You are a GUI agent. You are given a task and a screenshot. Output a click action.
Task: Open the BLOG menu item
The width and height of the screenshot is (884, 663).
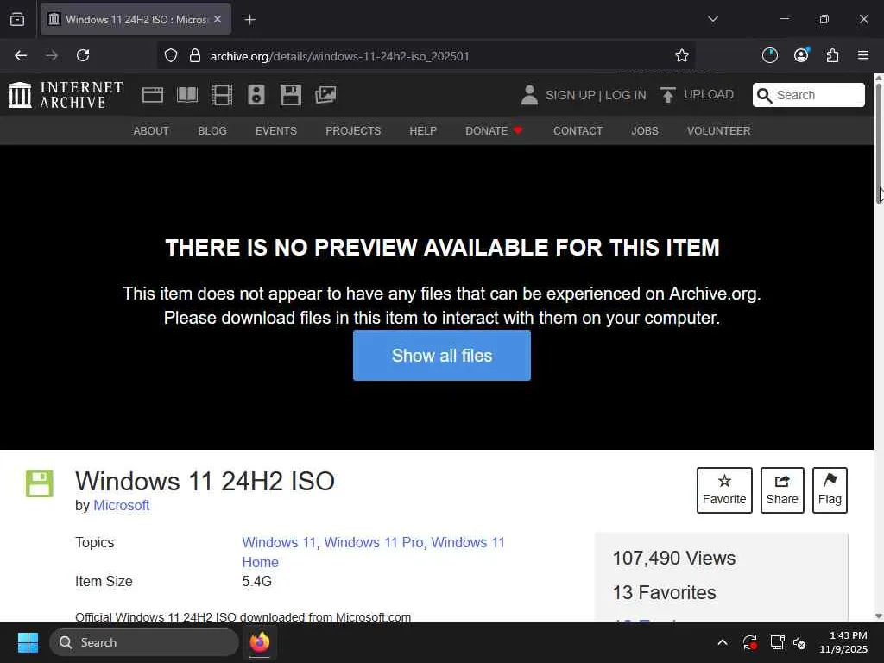click(212, 131)
